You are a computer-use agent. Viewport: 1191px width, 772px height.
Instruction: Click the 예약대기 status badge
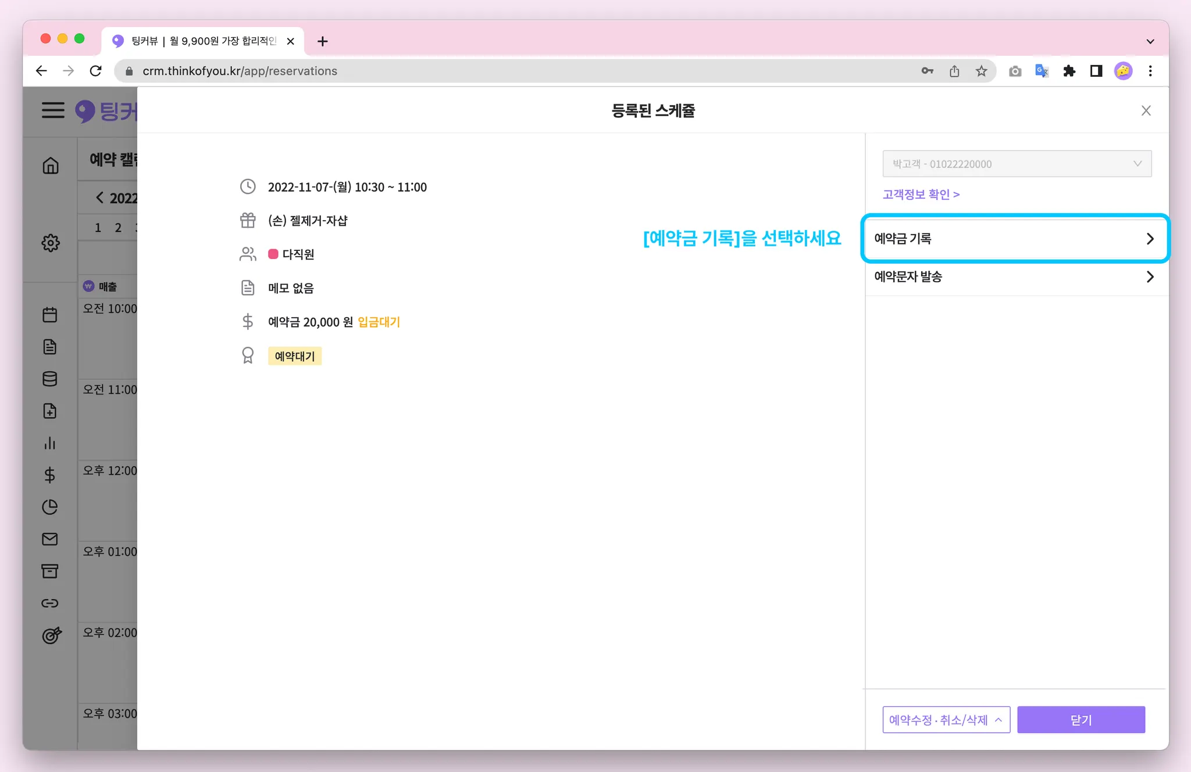pyautogui.click(x=294, y=356)
